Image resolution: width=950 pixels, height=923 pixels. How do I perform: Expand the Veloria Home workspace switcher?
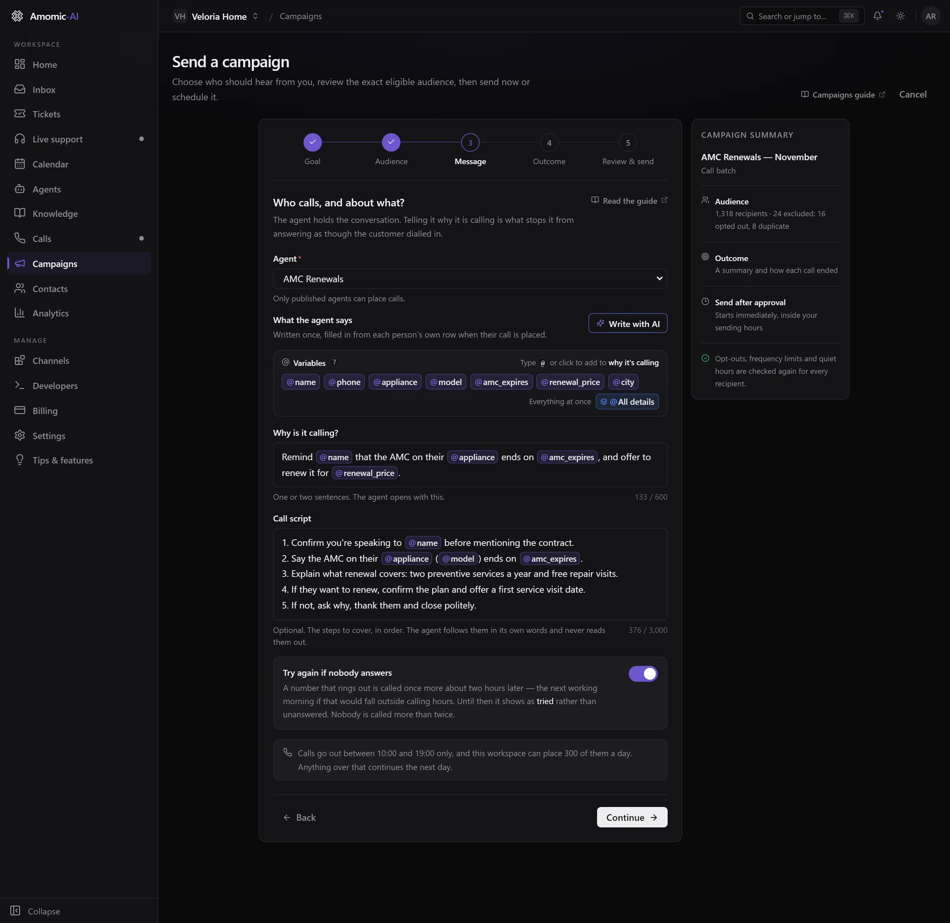[x=216, y=16]
